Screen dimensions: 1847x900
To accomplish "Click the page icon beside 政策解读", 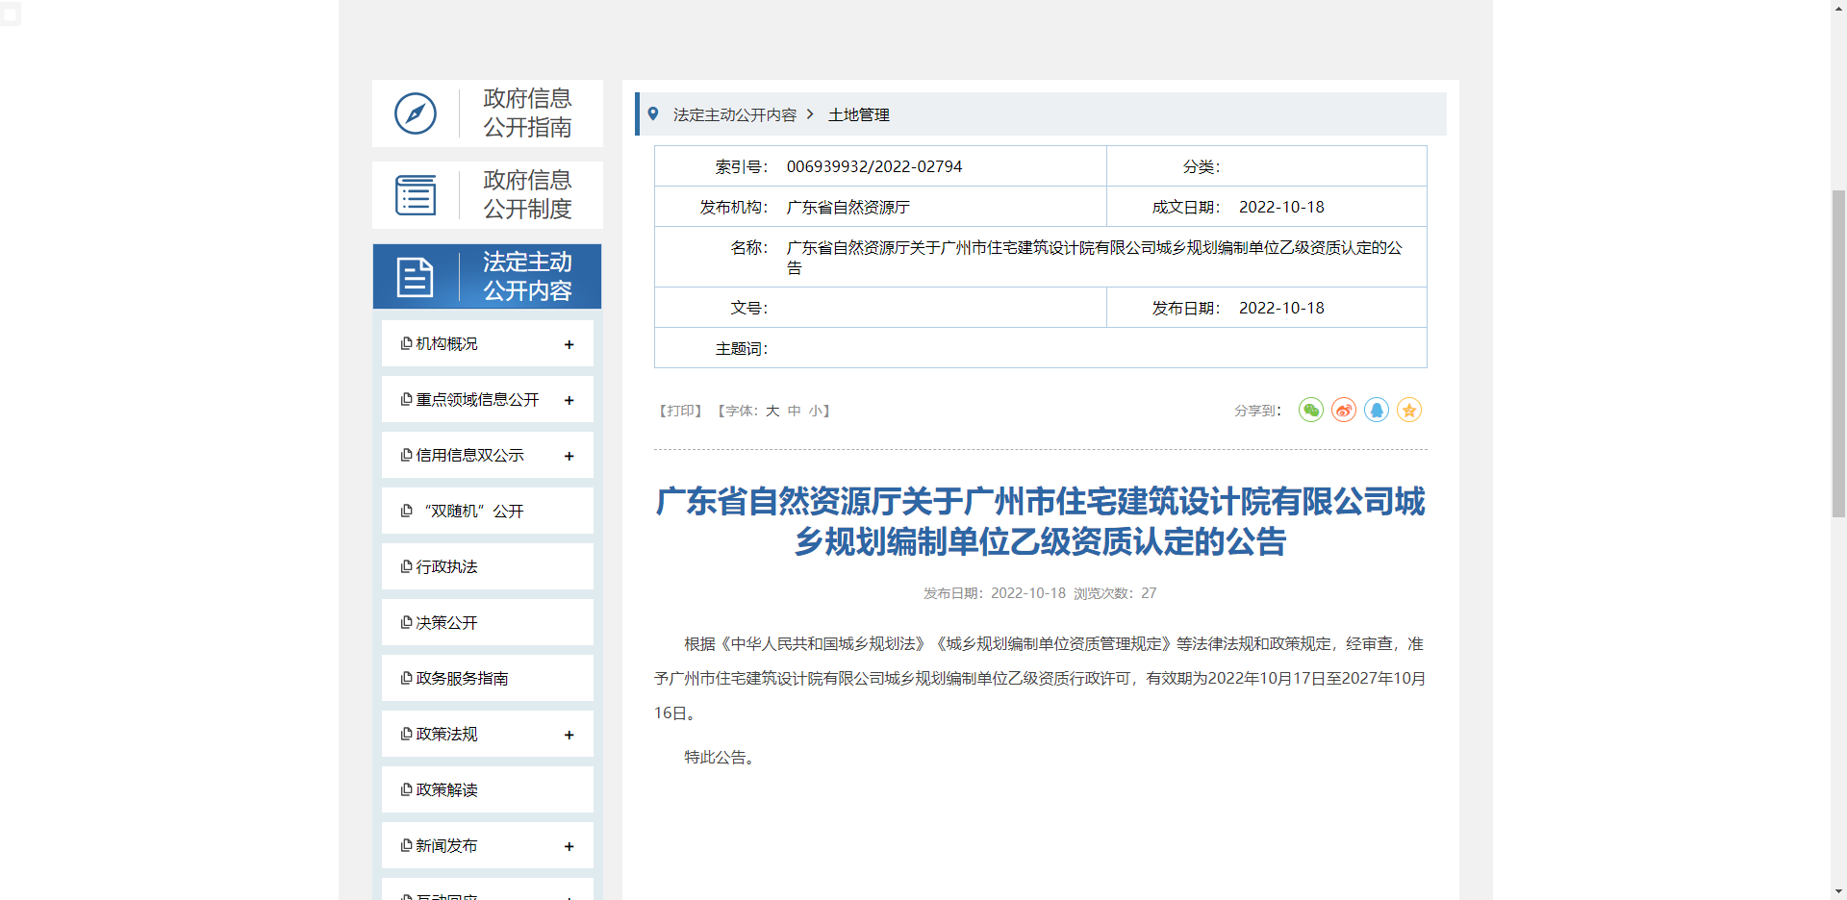I will tap(407, 789).
